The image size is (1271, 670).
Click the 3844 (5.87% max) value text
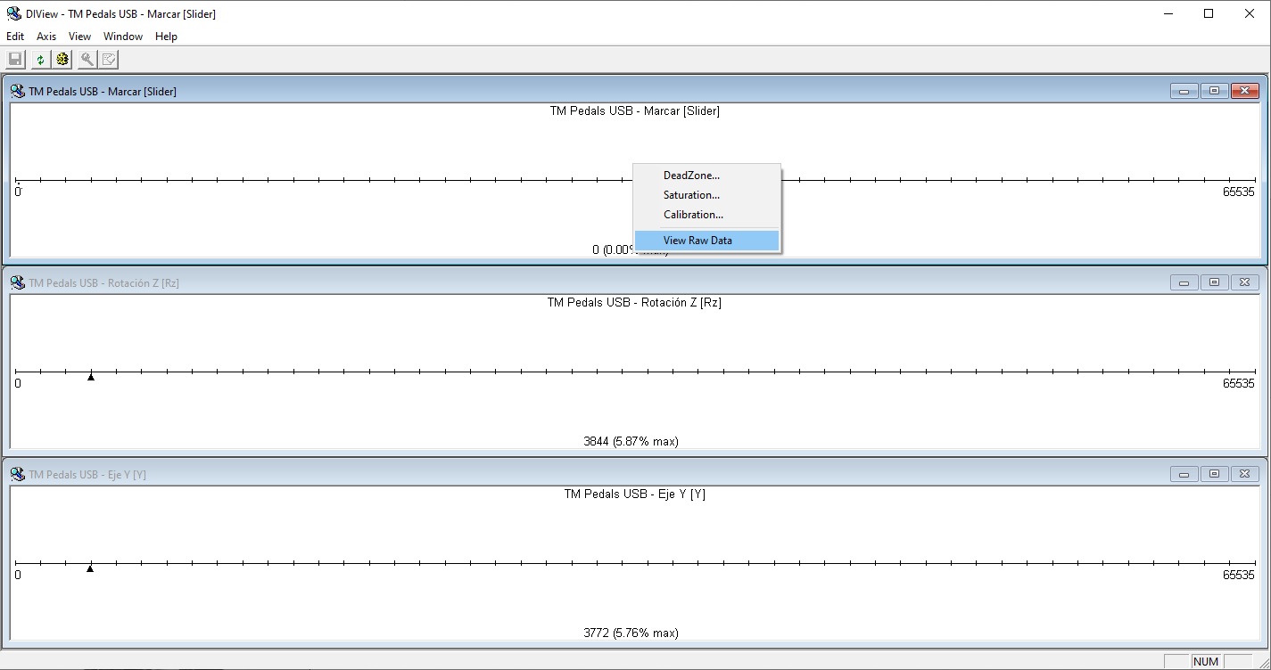[x=631, y=442]
